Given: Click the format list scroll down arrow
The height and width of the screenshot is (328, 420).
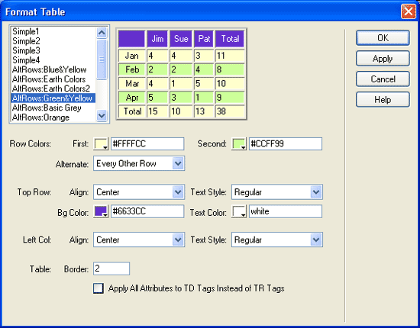Looking at the screenshot, I should [102, 116].
